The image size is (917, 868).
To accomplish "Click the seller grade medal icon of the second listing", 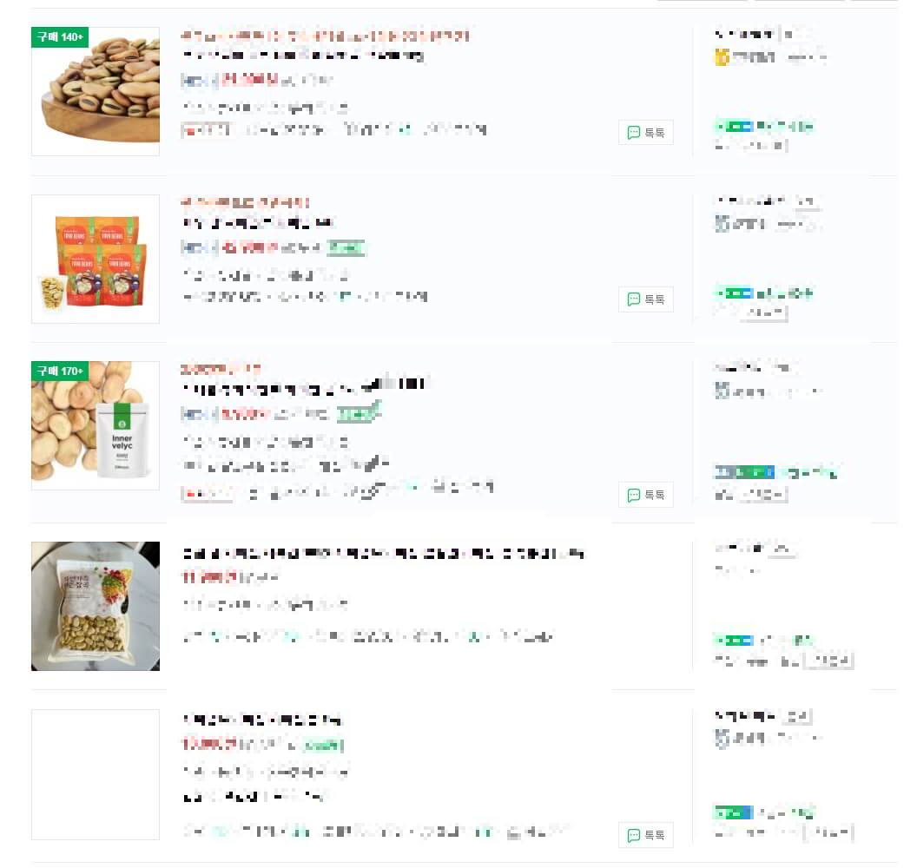I will click(x=722, y=224).
